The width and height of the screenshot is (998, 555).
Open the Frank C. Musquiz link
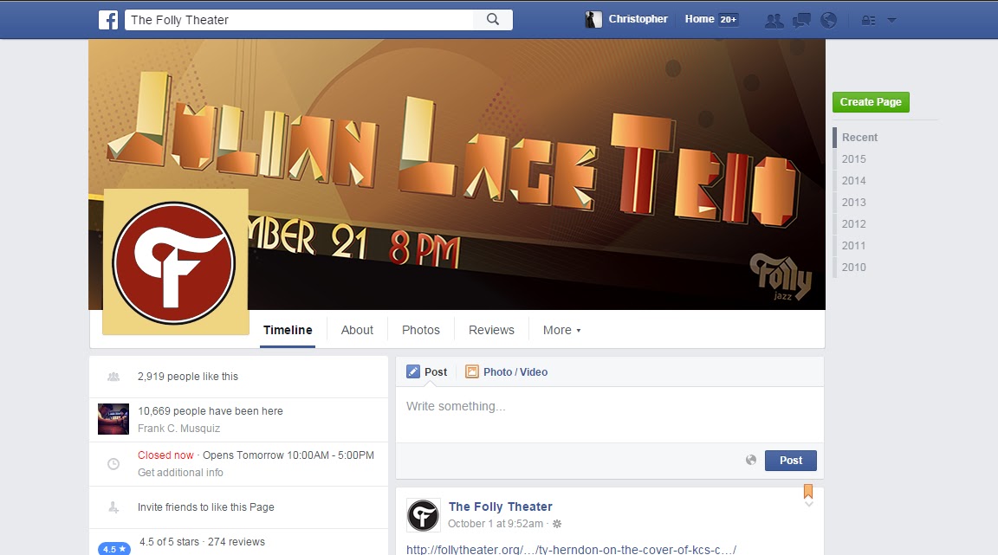pyautogui.click(x=178, y=429)
